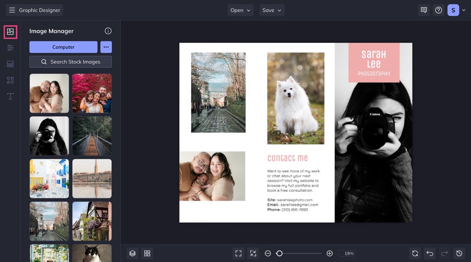Open the more options ellipsis button
Viewport: 471px width, 262px height.
106,47
